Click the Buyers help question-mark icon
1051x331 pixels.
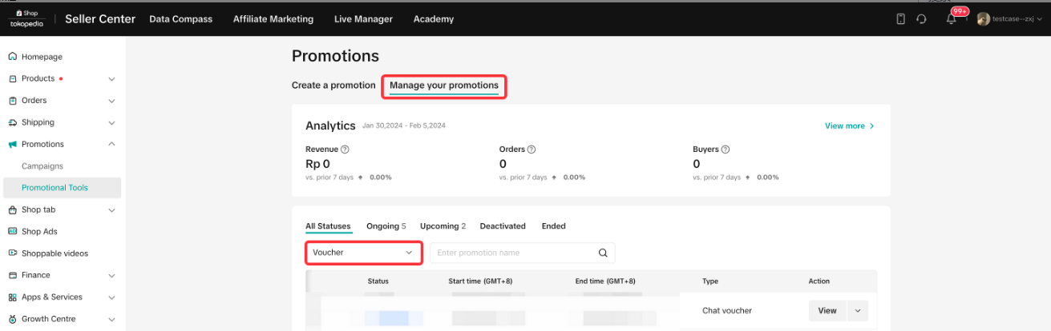click(726, 150)
